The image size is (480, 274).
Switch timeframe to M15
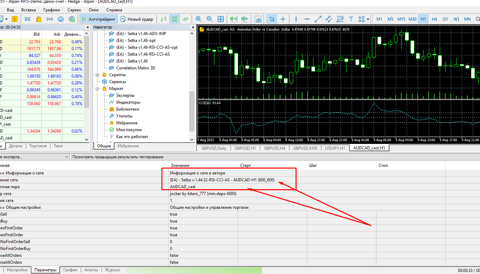point(401,19)
